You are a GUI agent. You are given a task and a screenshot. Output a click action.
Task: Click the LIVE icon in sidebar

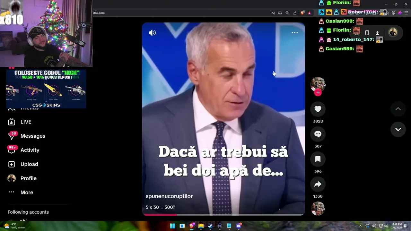coord(12,122)
